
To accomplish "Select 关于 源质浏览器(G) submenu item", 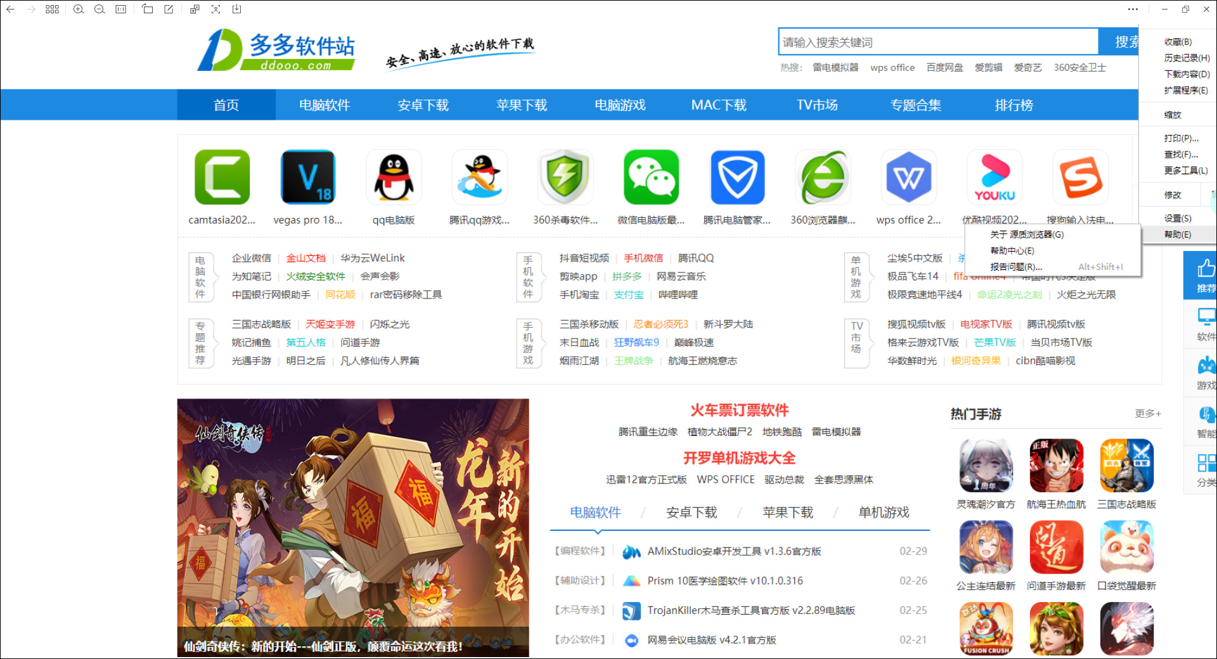I will (x=1053, y=234).
